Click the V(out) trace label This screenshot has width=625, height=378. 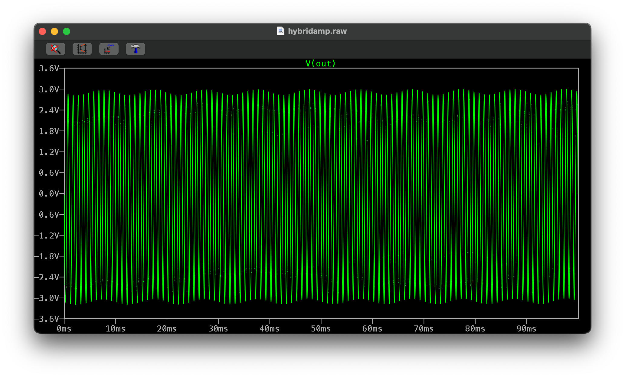coord(320,63)
